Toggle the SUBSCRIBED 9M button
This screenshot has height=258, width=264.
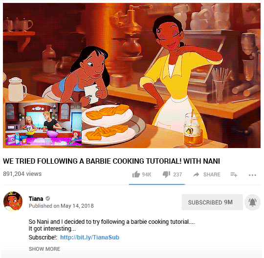click(x=212, y=202)
